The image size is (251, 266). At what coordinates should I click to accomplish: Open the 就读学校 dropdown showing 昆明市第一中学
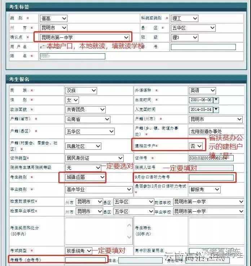[x=209, y=202]
